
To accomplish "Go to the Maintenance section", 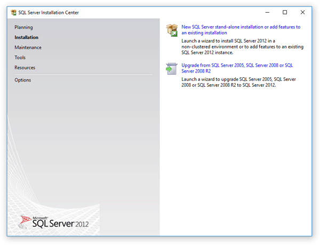I will 28,47.
